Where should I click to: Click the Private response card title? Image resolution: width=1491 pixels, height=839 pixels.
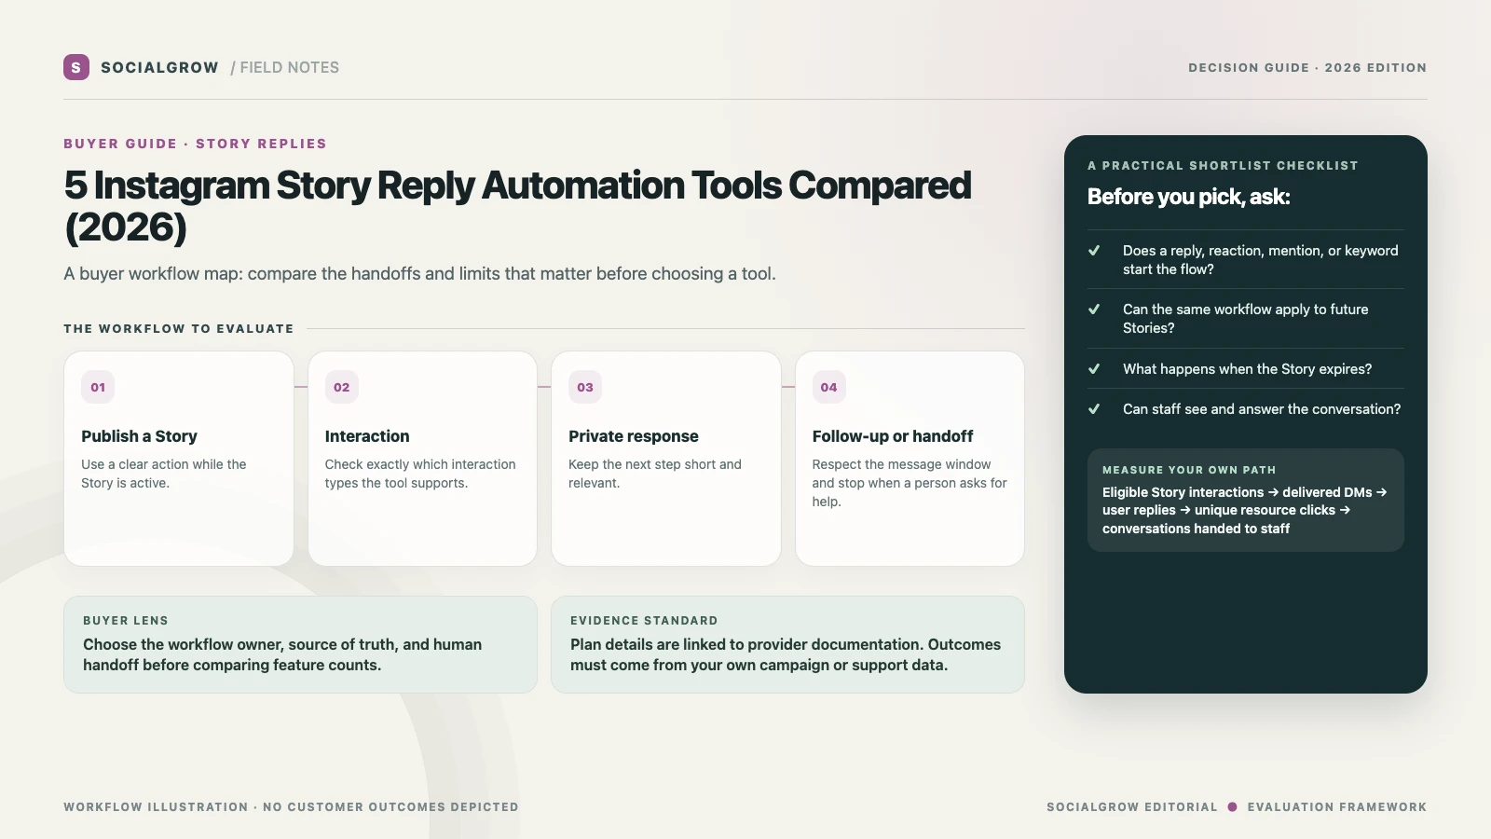(x=634, y=436)
